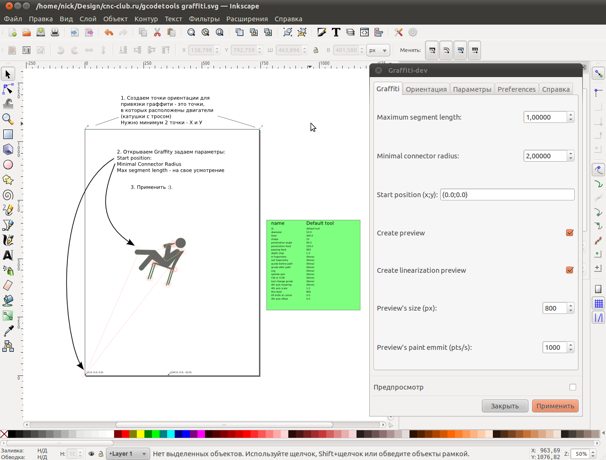Open the Layer 1 layer selector
The height and width of the screenshot is (460, 606).
128,454
